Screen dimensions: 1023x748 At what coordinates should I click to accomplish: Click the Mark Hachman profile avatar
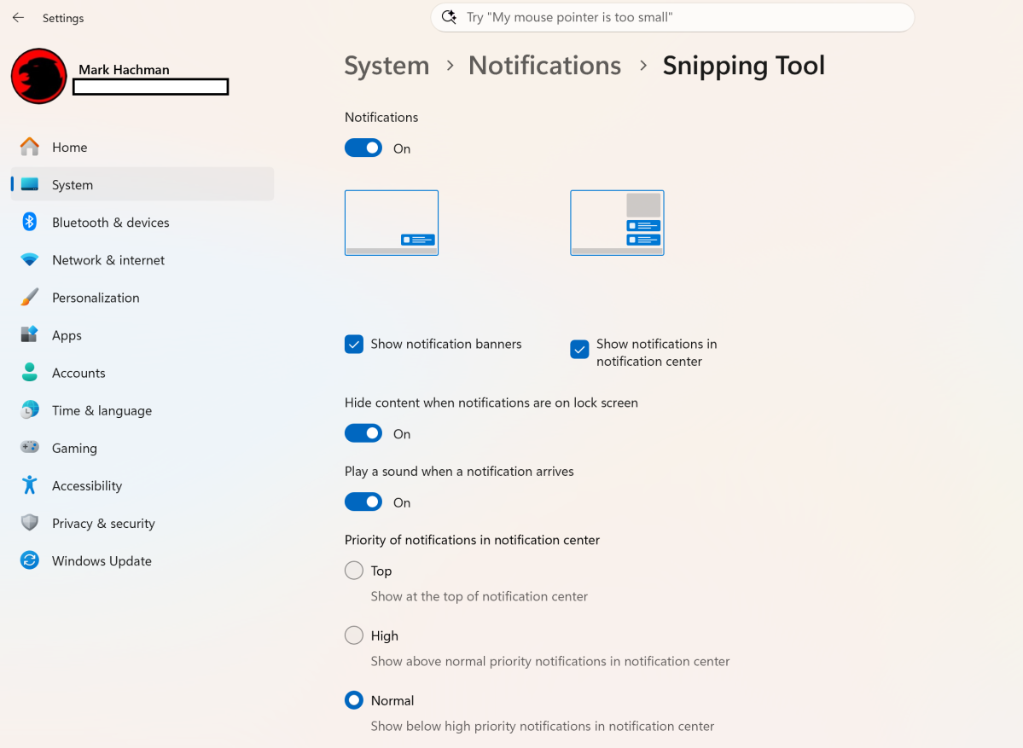[x=39, y=76]
